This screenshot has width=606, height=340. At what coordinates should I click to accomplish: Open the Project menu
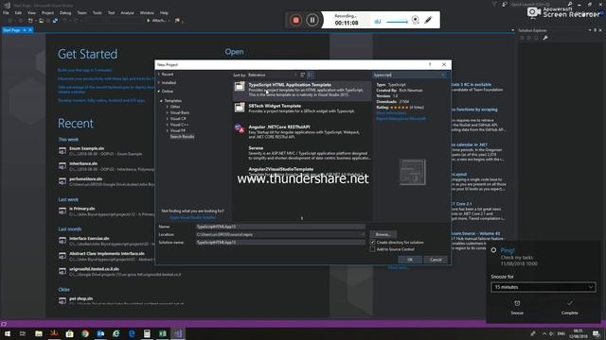(47, 12)
